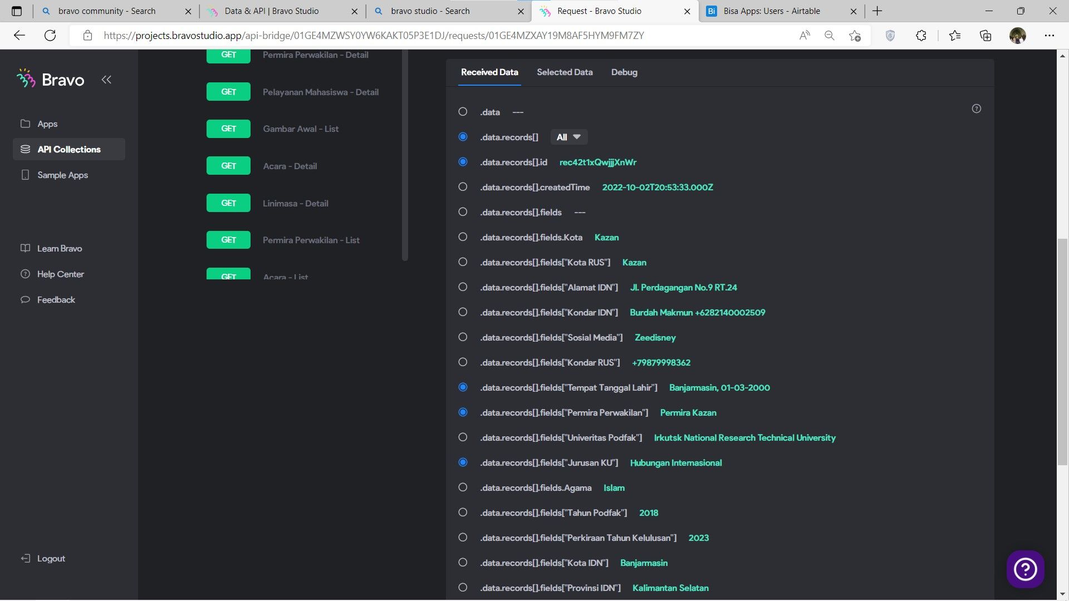Open the All dropdown for data.records[]
1069x601 pixels.
[x=568, y=137]
